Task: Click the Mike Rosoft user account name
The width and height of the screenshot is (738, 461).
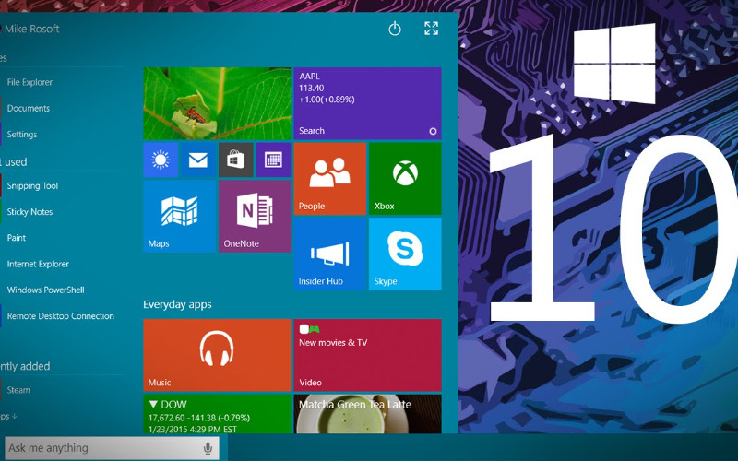Action: tap(31, 29)
